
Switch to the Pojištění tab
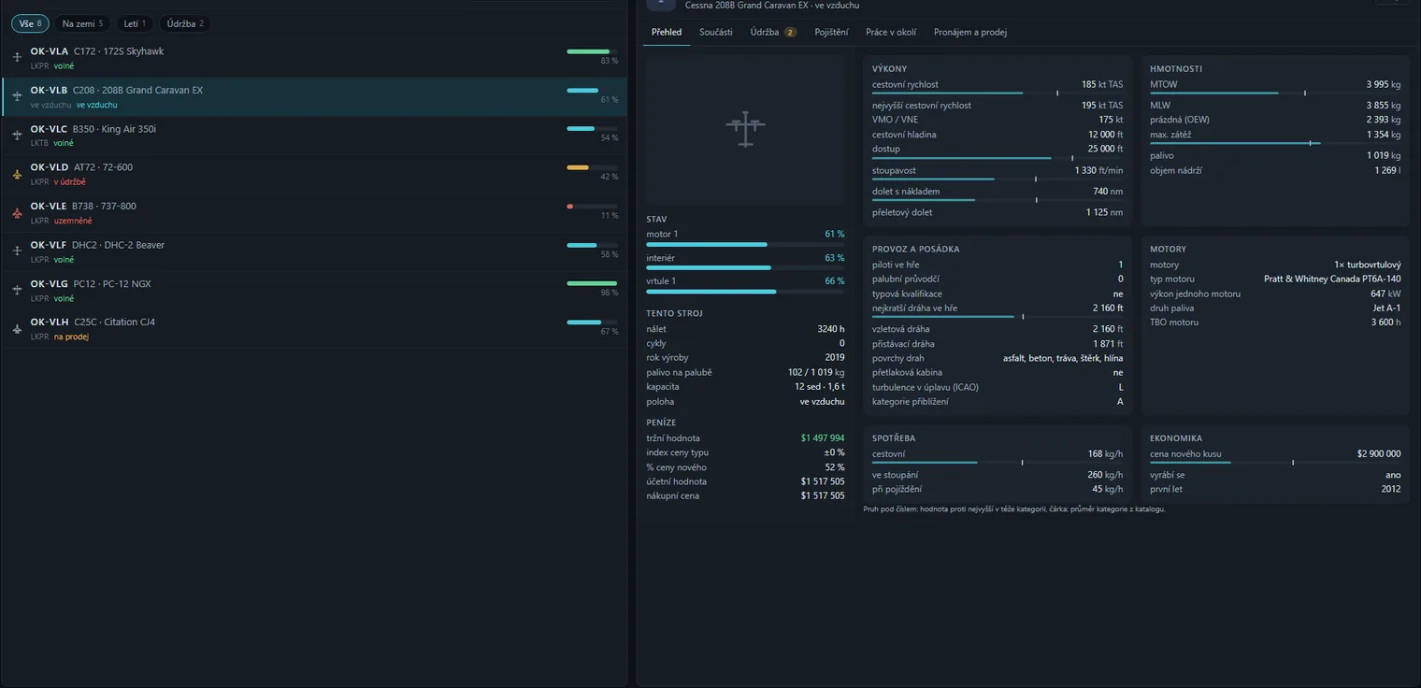[x=831, y=32]
